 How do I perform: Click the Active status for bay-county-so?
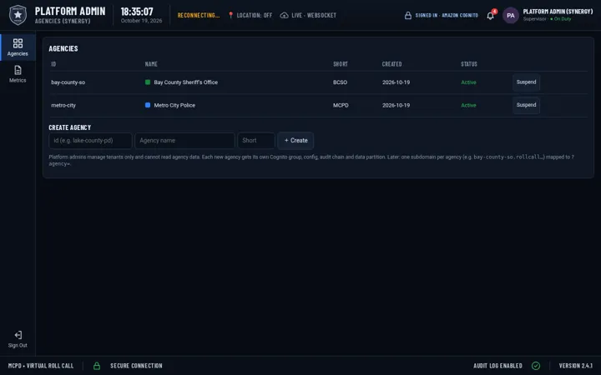click(468, 82)
